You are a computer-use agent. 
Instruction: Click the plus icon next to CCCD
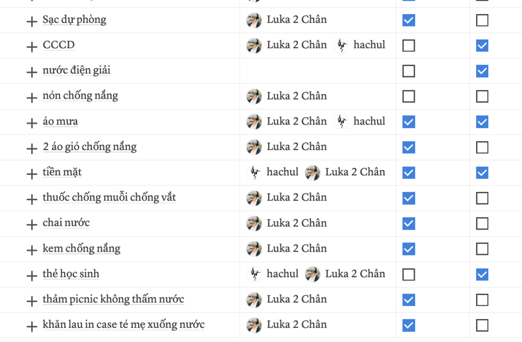[32, 47]
